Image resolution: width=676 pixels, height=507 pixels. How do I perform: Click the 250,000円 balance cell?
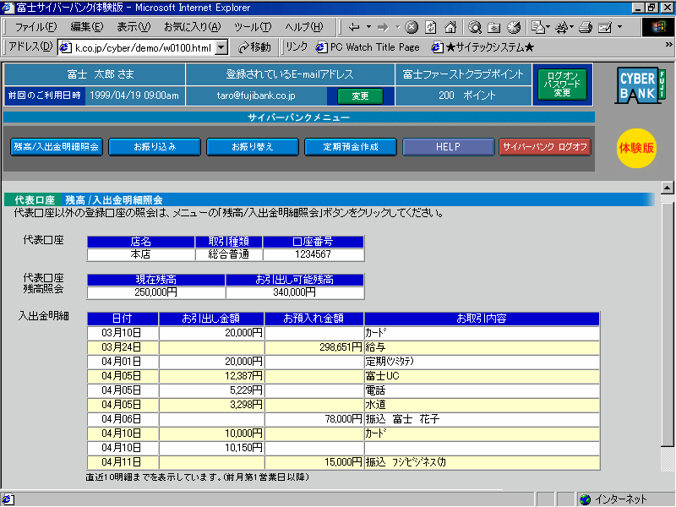[156, 292]
